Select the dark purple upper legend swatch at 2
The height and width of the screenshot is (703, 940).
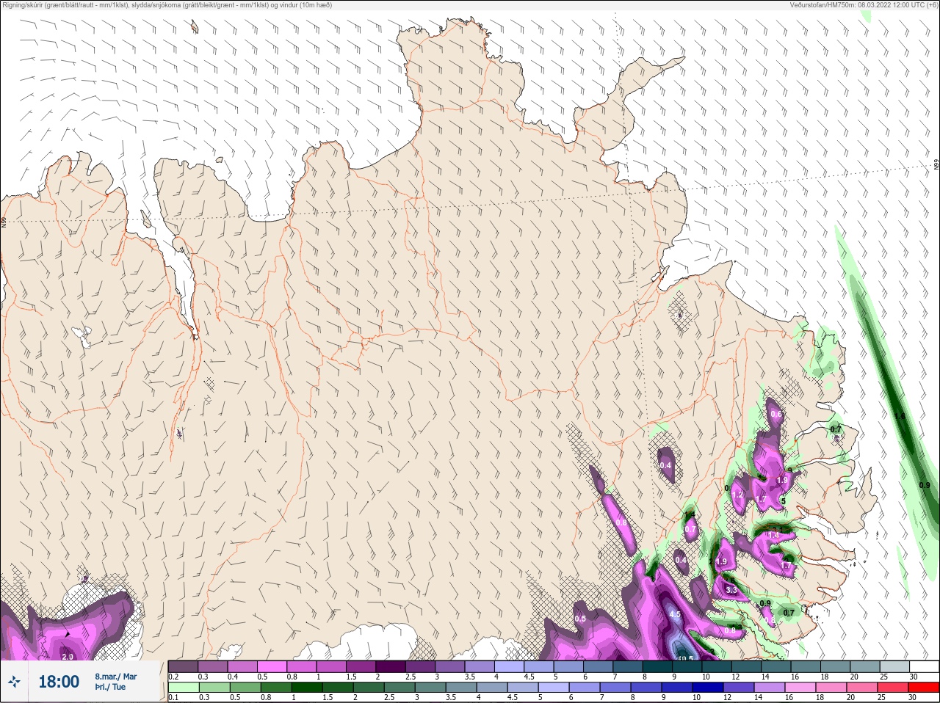pyautogui.click(x=391, y=666)
